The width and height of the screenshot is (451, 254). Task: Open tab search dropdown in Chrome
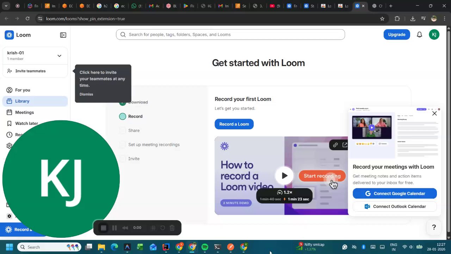pos(7,6)
